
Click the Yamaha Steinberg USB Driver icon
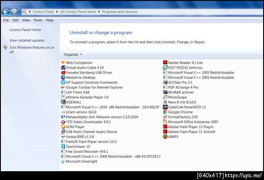click(63, 72)
